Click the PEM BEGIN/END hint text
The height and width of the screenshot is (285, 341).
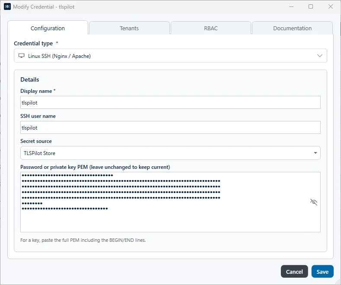pos(83,240)
